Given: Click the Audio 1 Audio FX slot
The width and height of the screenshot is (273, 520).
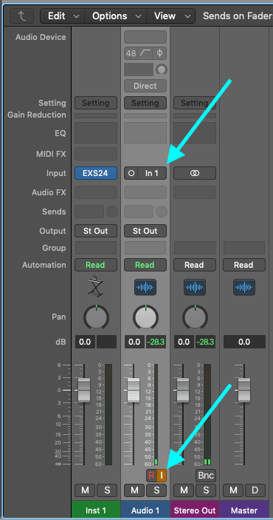Looking at the screenshot, I should 145,192.
